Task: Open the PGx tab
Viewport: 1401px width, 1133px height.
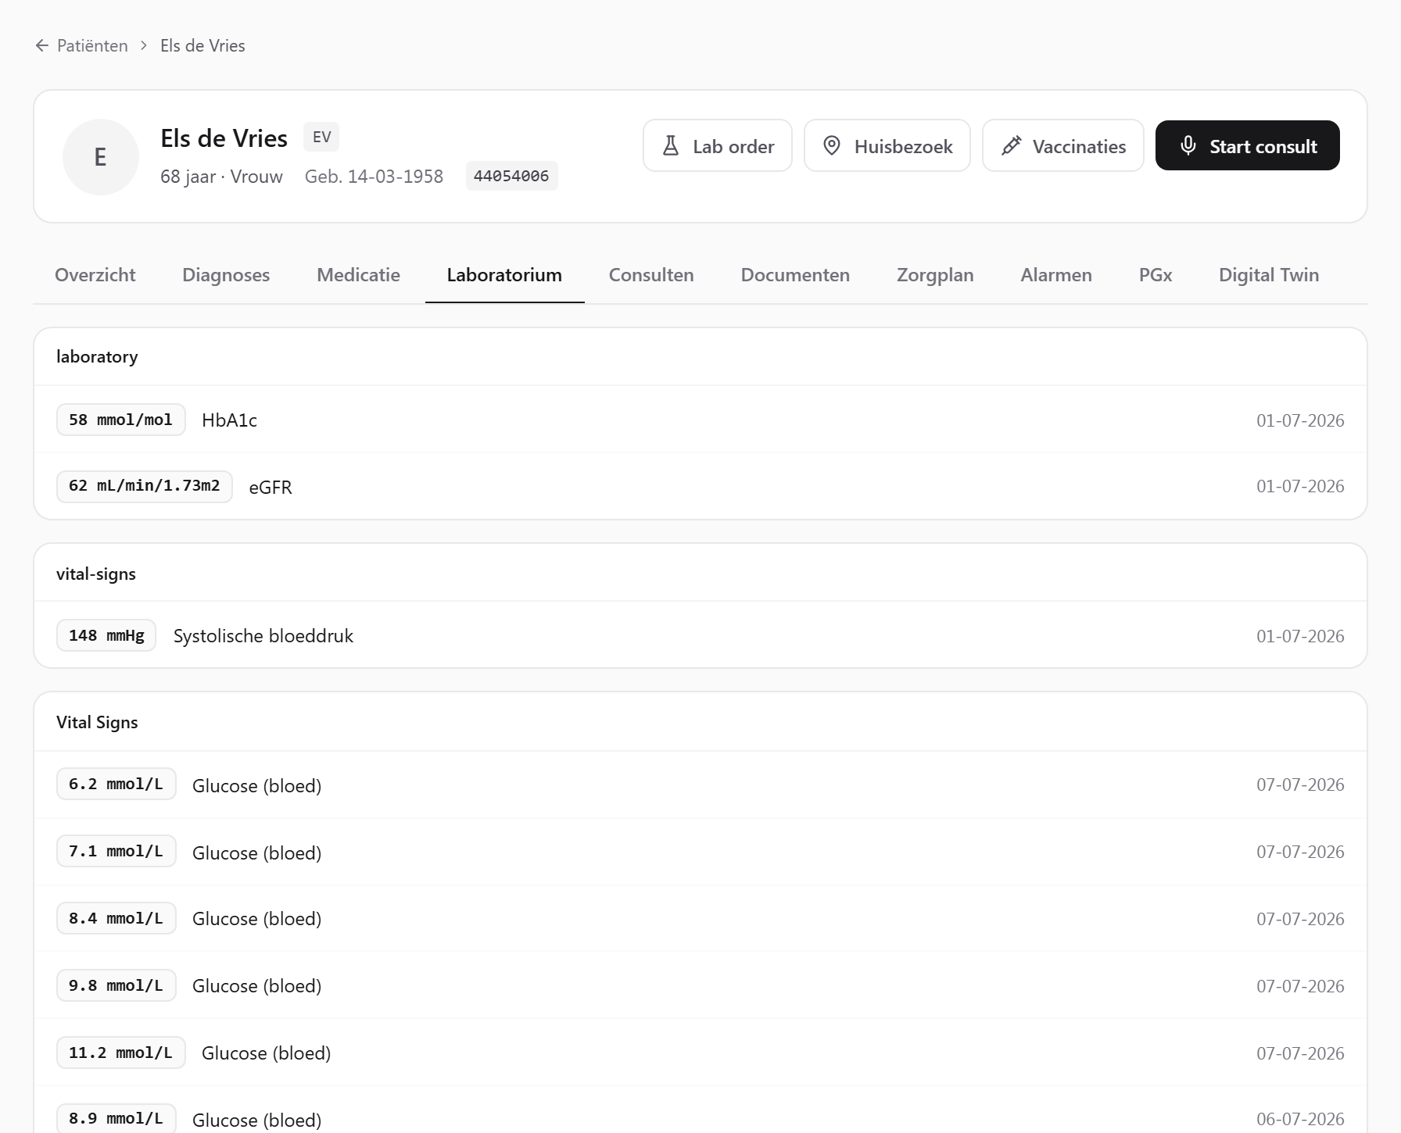Action: pyautogui.click(x=1156, y=275)
